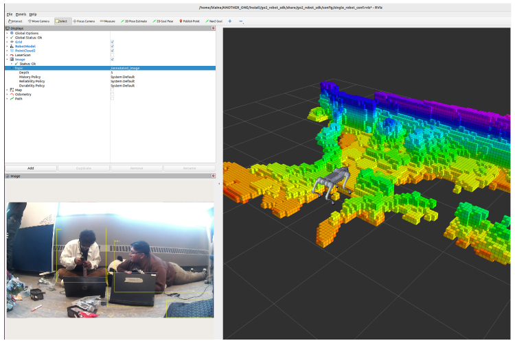
Task: Expand the Odometry display entry
Action: 7,94
